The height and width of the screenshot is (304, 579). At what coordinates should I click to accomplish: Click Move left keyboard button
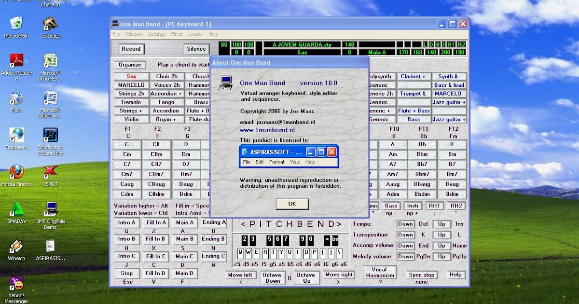click(x=241, y=275)
